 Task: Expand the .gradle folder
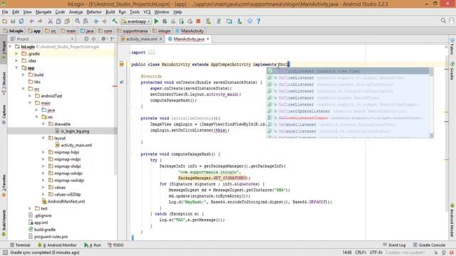click(16, 54)
